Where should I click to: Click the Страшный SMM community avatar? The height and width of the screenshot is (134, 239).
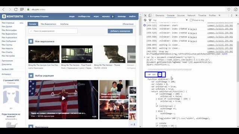pyautogui.click(x=11, y=94)
